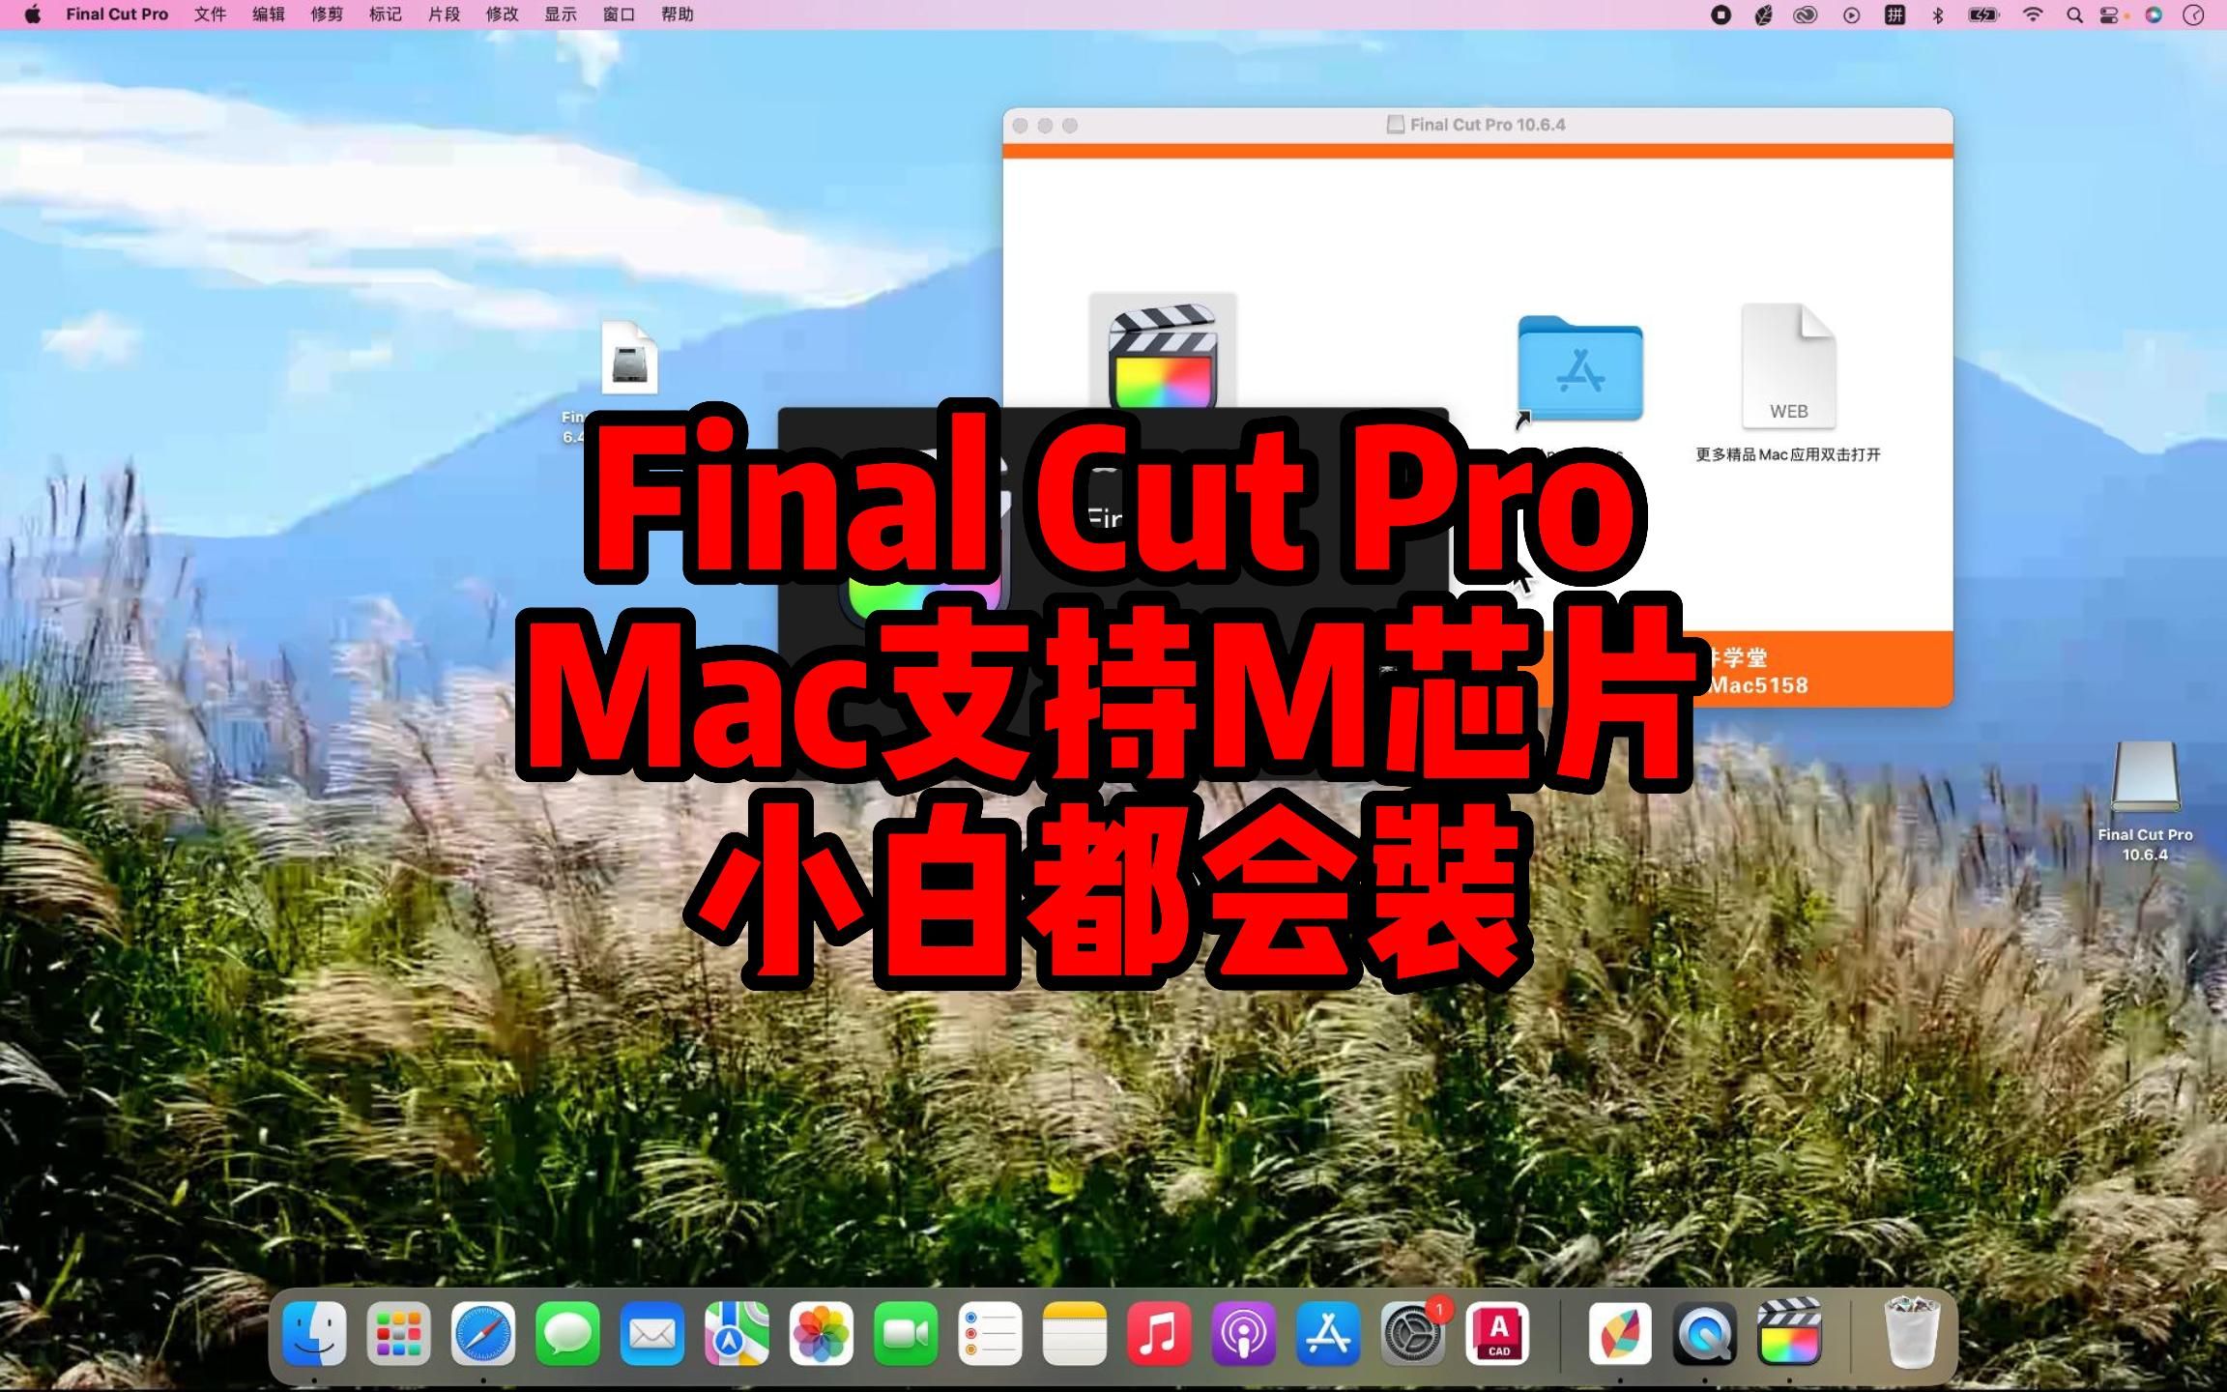
Task: Open the 修改 menu
Action: click(503, 14)
